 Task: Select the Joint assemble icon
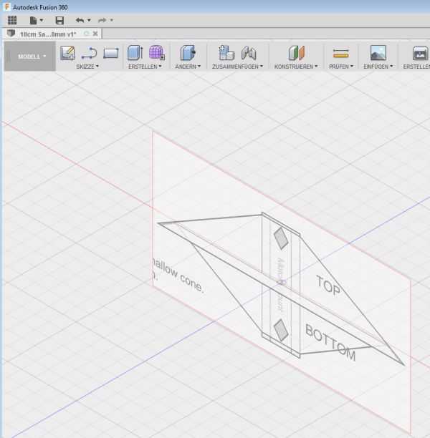(249, 53)
